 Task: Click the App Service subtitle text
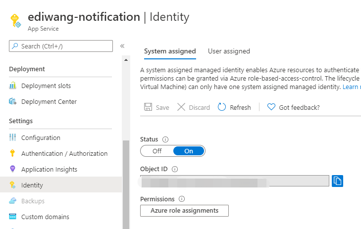coord(43,29)
